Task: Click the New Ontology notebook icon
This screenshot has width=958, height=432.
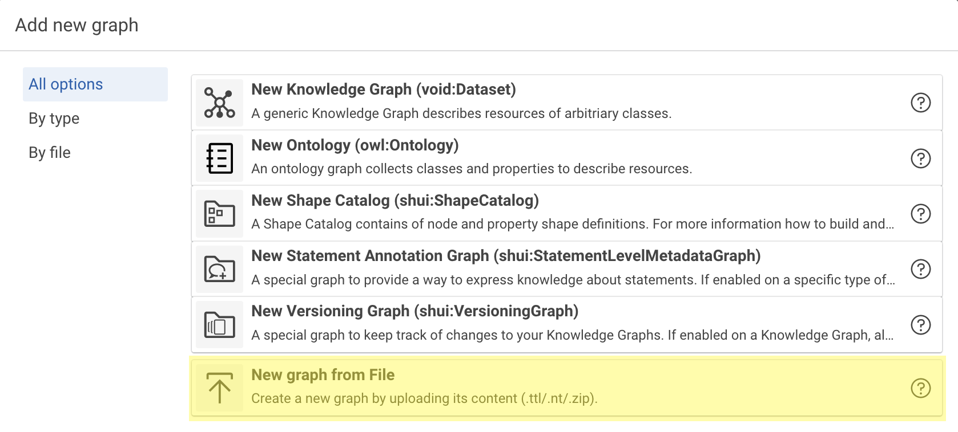Action: click(x=219, y=158)
